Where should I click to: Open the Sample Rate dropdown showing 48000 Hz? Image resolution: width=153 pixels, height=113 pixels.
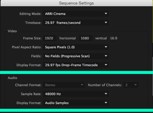tap(76, 94)
